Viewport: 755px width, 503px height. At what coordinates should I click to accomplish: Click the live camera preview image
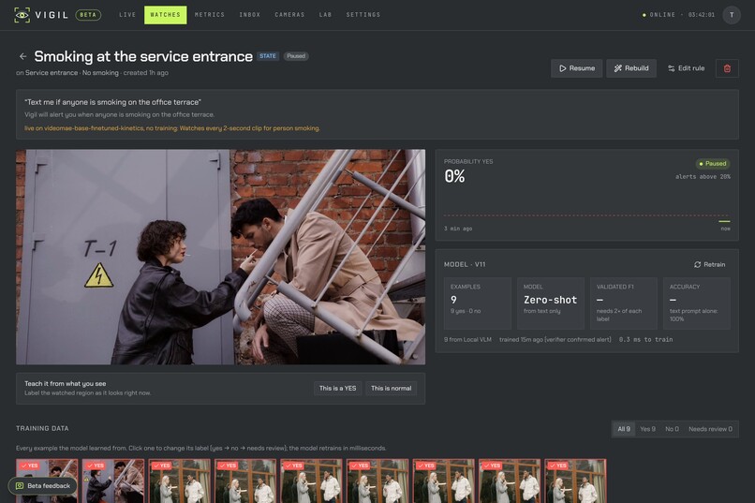point(220,257)
